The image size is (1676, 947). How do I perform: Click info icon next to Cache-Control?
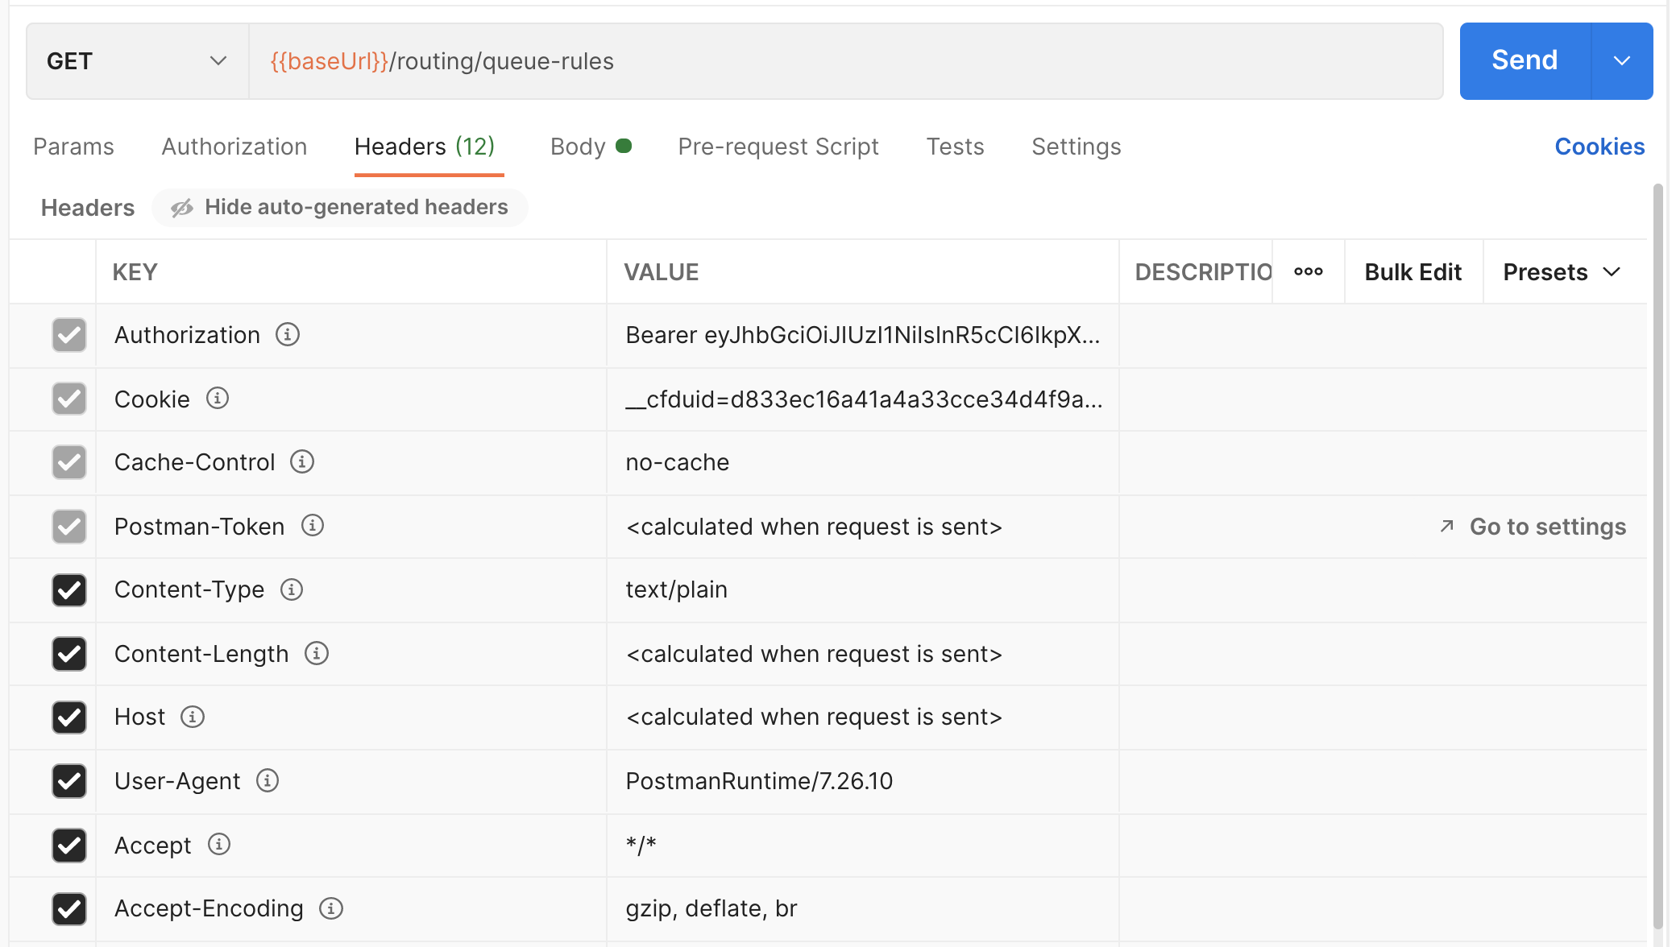(302, 461)
